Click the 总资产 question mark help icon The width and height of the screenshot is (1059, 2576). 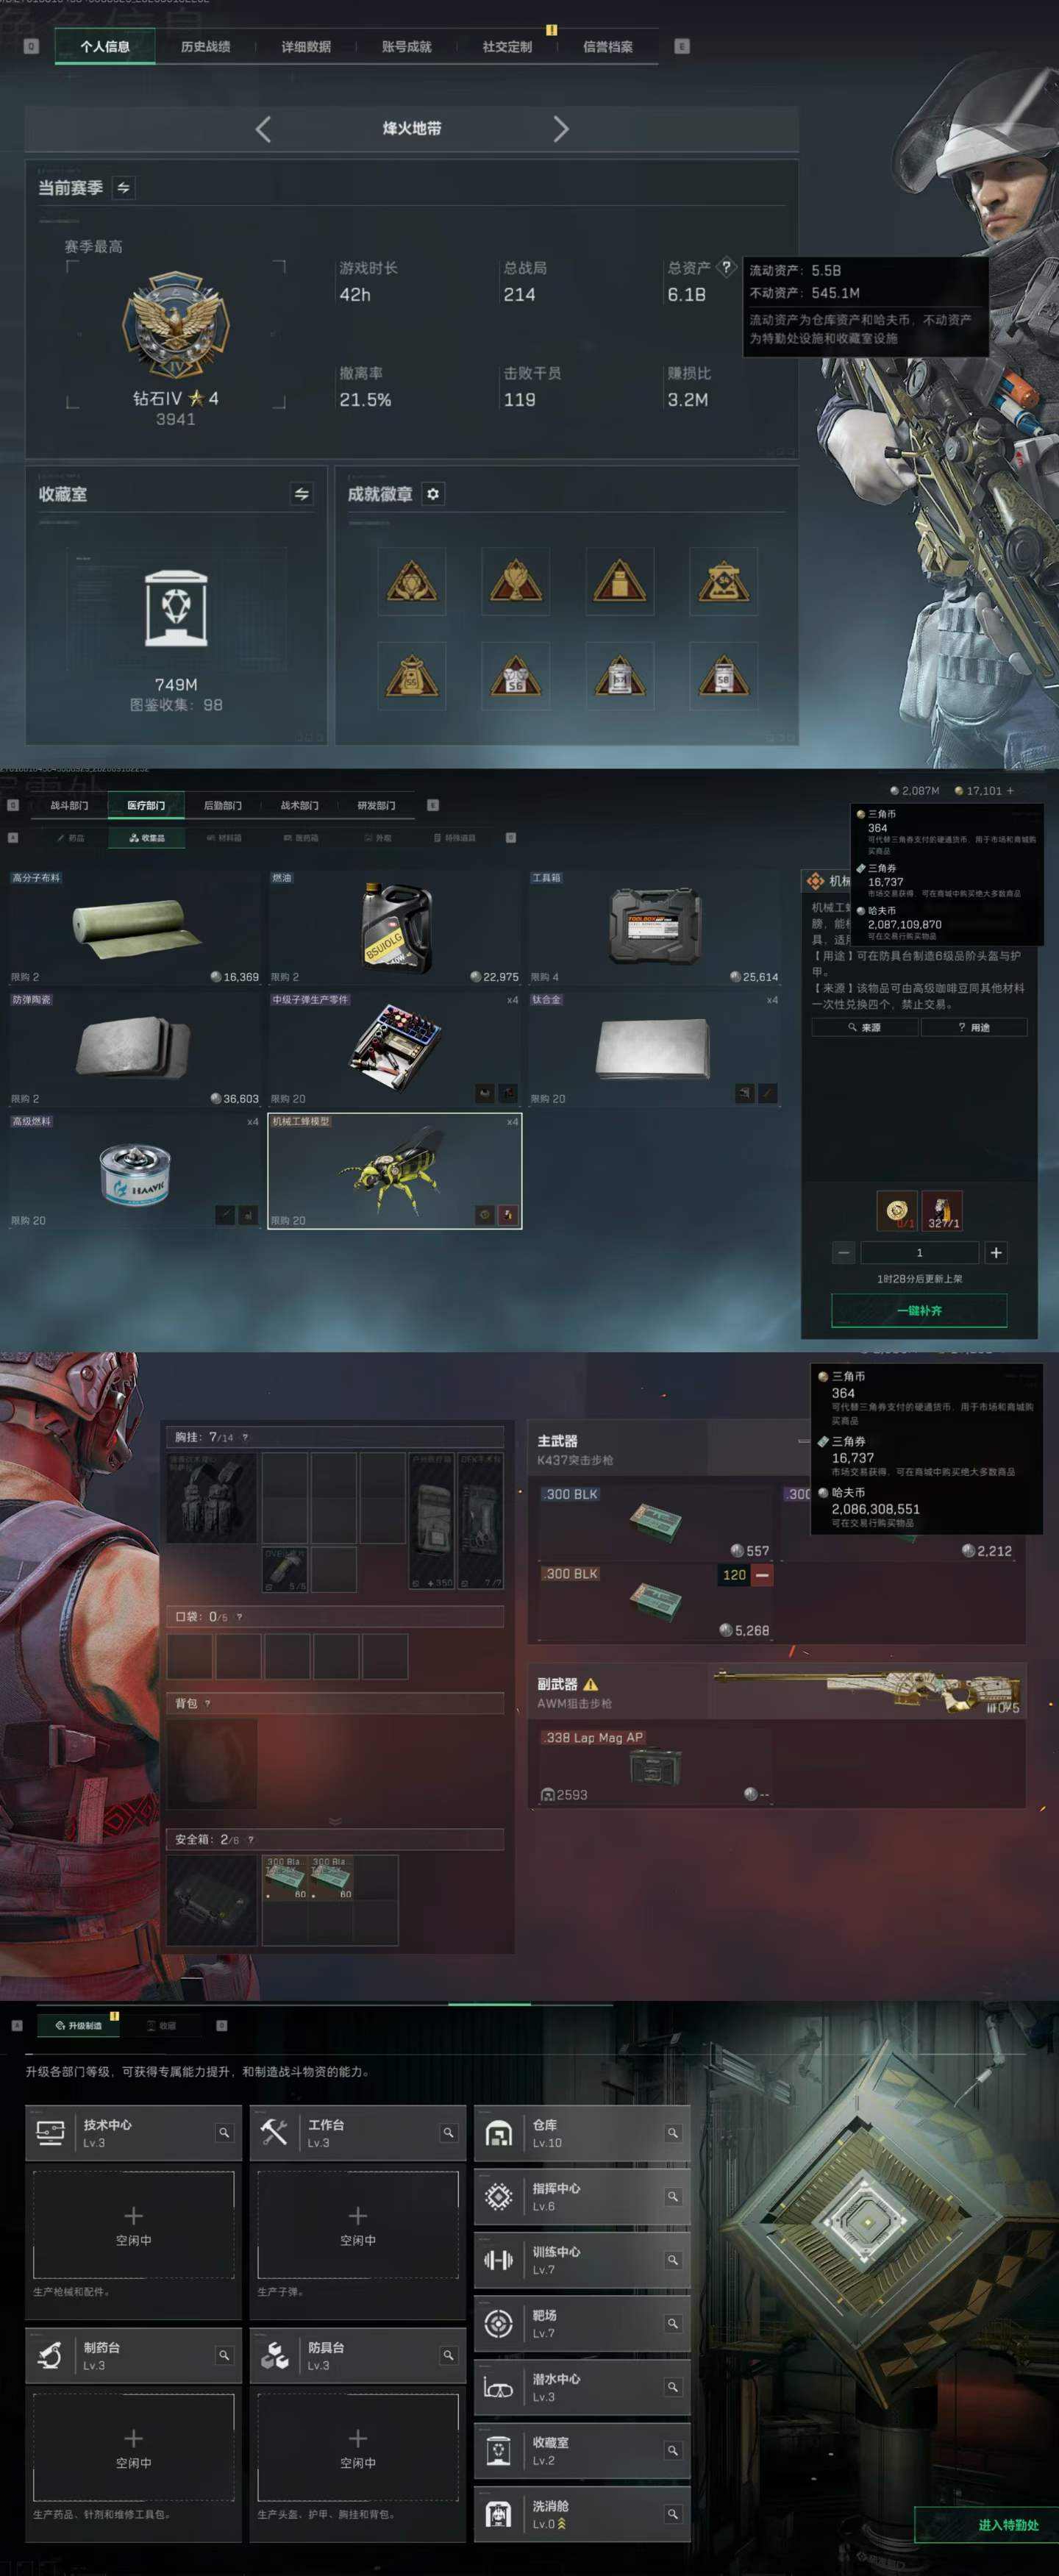coord(727,267)
